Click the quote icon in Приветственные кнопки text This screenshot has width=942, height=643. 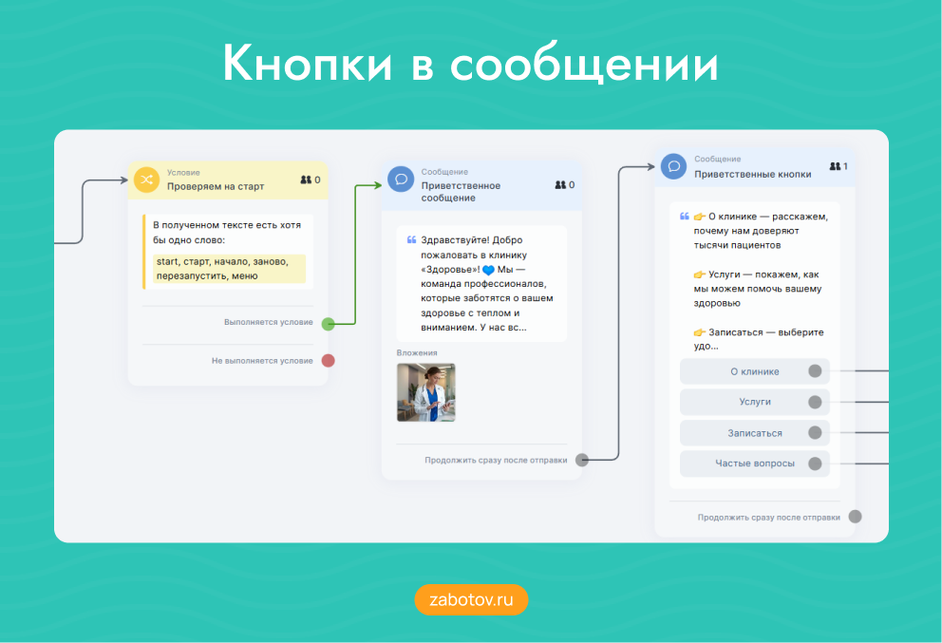tap(684, 216)
